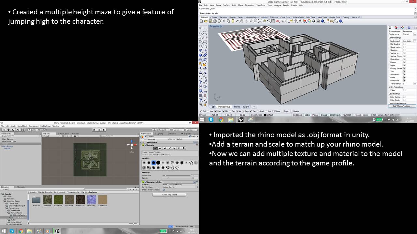Open the Display mode Shaded dropdown
The image size is (417, 234).
tap(414, 34)
